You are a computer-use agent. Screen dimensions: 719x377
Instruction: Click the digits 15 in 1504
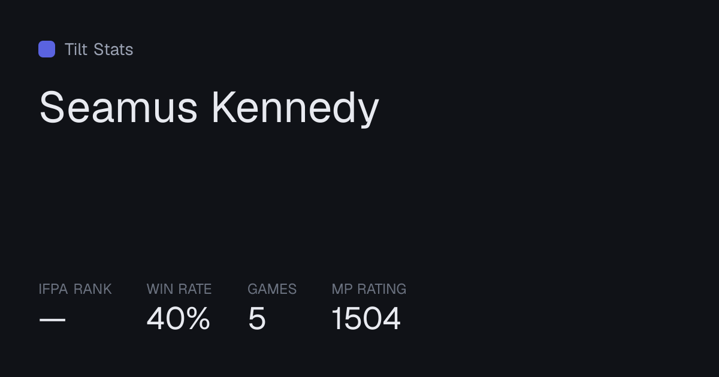348,318
